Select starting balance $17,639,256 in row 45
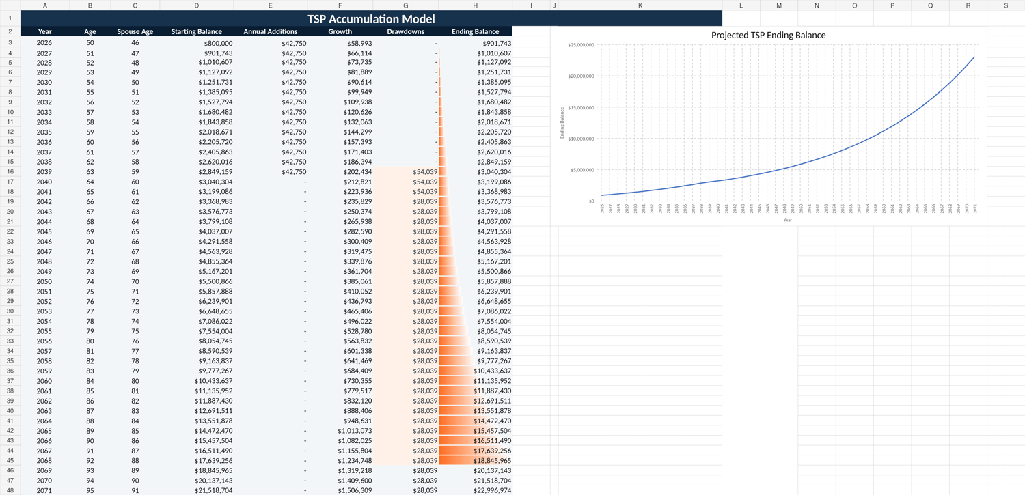 click(x=197, y=461)
